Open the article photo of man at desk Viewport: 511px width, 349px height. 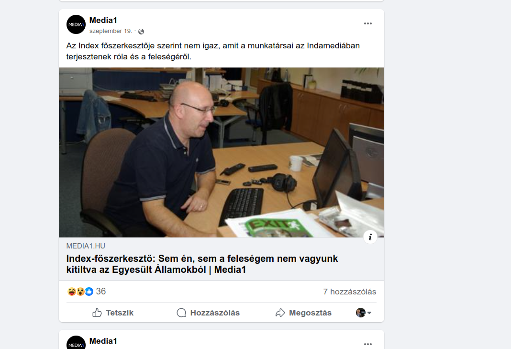[221, 152]
